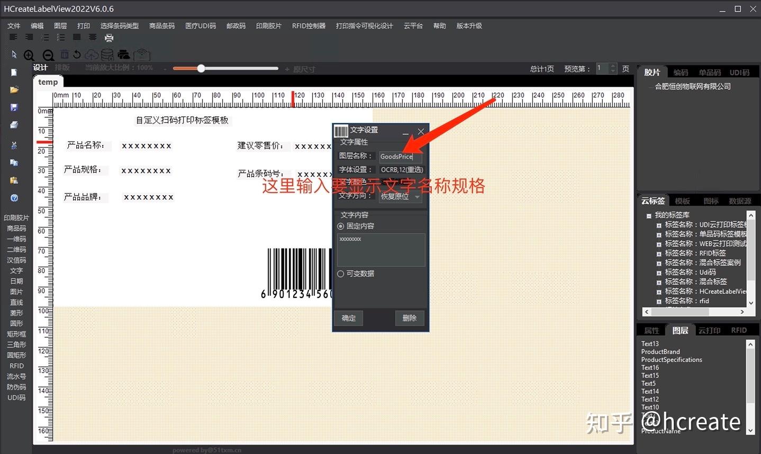Click the printer icon in the toolbar
This screenshot has height=454, width=761.
tap(110, 38)
